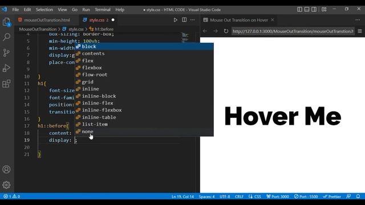Toggle secondary side bar layout icon
The width and height of the screenshot is (365, 205).
pyautogui.click(x=314, y=9)
